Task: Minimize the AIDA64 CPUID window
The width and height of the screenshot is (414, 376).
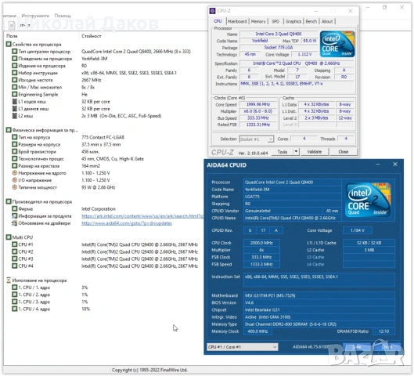Action: (378, 164)
